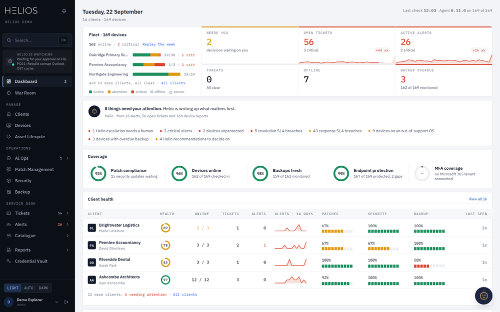
Task: Select the Brightwater Logistics client row
Action: click(x=287, y=228)
